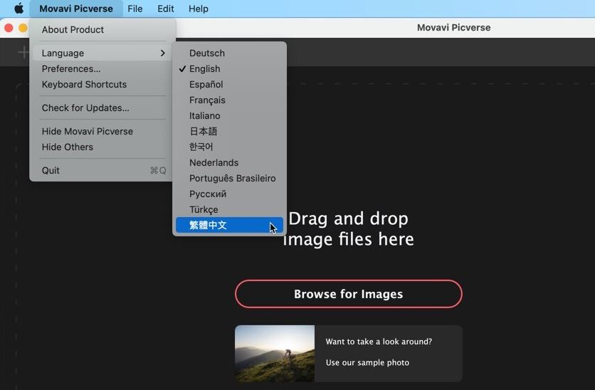Close the window with red button
The width and height of the screenshot is (595, 390).
click(9, 28)
